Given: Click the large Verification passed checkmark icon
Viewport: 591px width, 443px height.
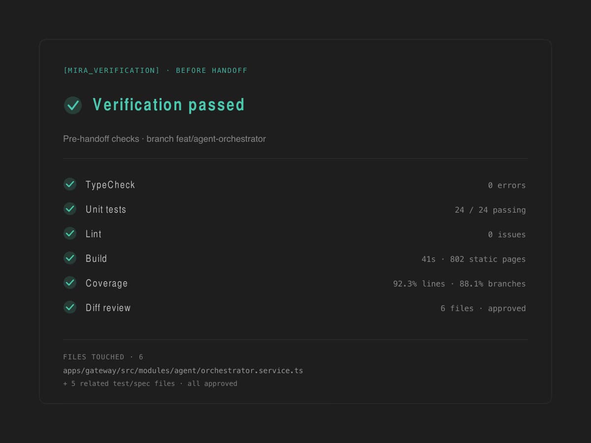Looking at the screenshot, I should click(x=73, y=105).
